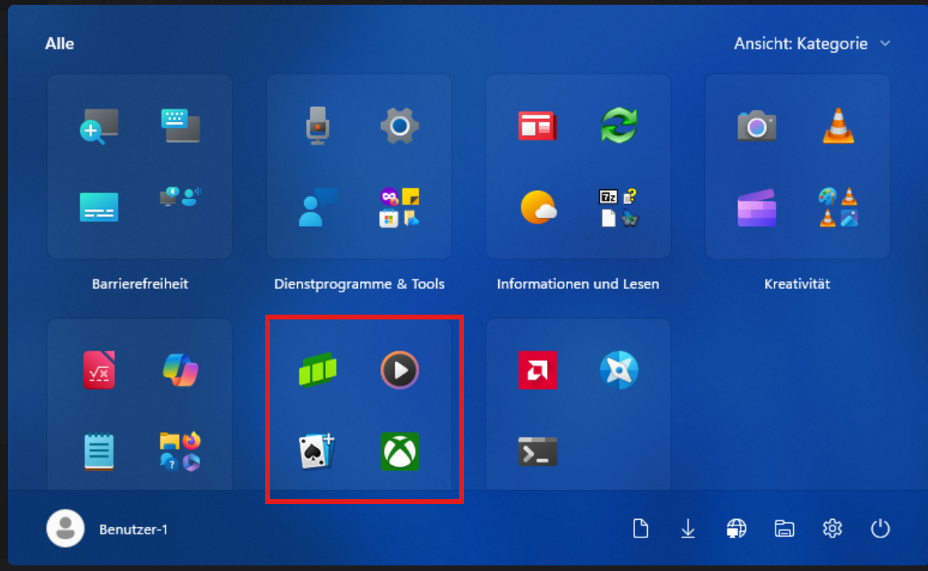The image size is (928, 571).
Task: Open the Terminal command prompt icon
Action: pos(537,452)
